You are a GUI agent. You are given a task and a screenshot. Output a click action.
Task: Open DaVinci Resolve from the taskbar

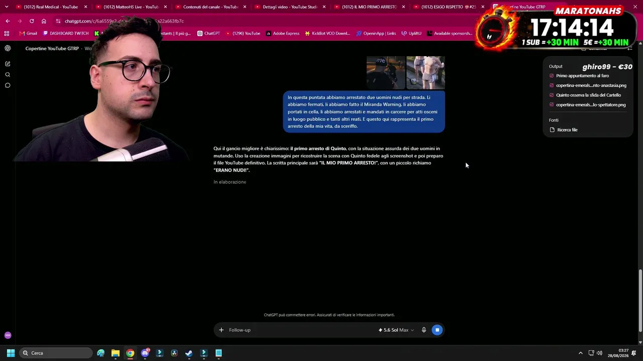174,353
